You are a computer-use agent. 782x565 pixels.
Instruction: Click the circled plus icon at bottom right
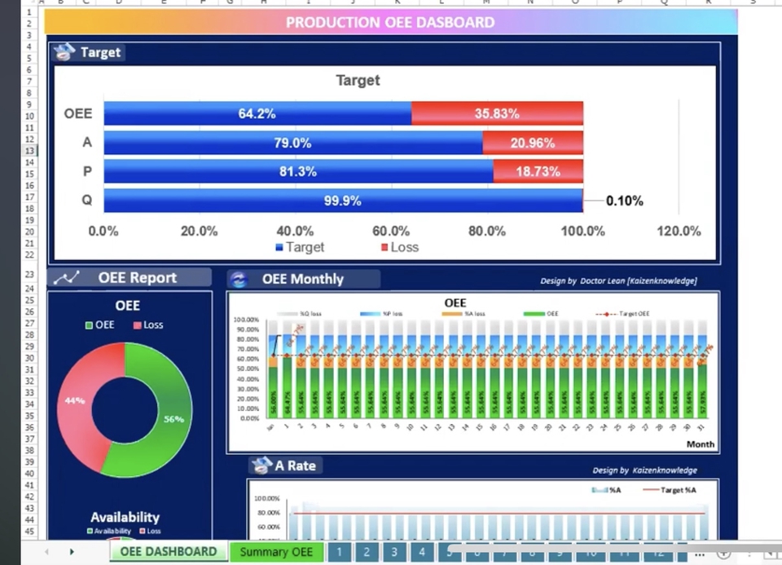[722, 552]
